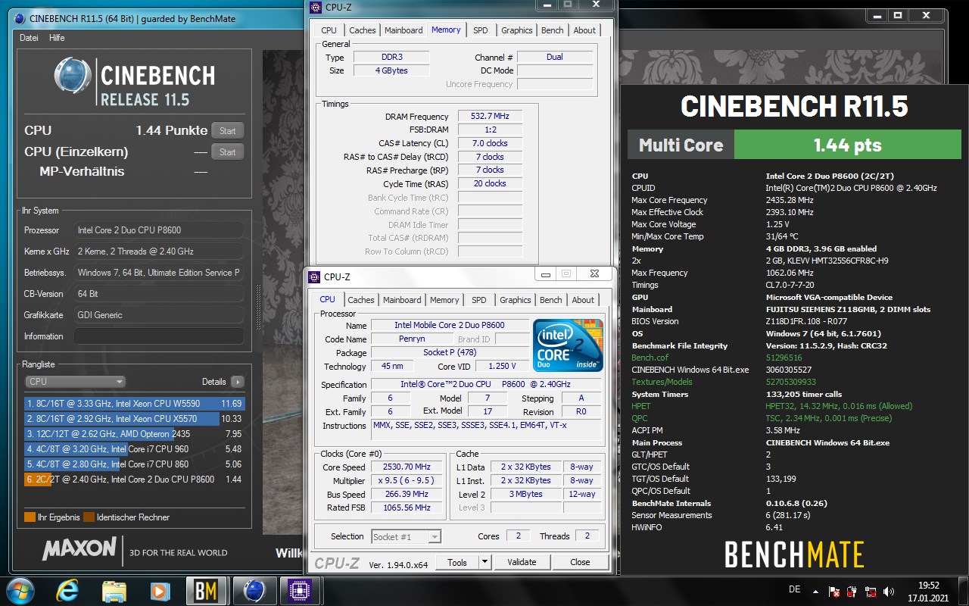Click the CPU-Z title bar icon of the Memory window
This screenshot has height=606, width=969.
tap(316, 8)
